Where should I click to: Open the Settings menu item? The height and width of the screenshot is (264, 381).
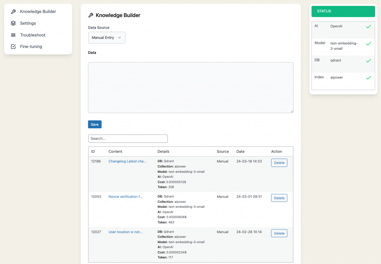coord(28,23)
